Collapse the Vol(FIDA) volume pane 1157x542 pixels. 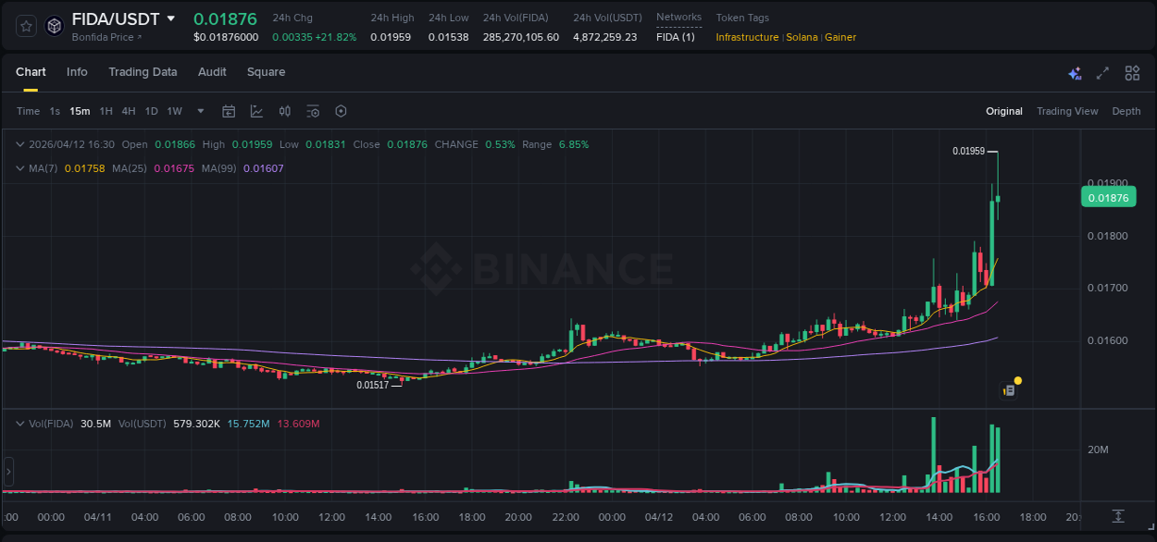[x=20, y=423]
